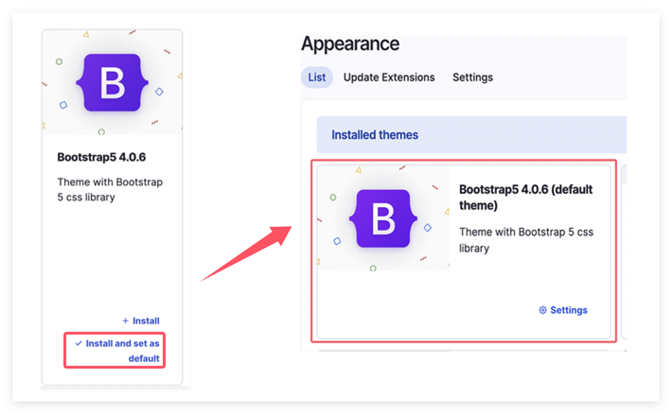Viewport: 672px width, 414px height.
Task: Click the Bootstrap logo in Installed themes
Action: coord(383,219)
